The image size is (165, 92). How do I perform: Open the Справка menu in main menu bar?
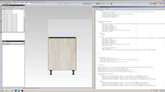(43, 2)
